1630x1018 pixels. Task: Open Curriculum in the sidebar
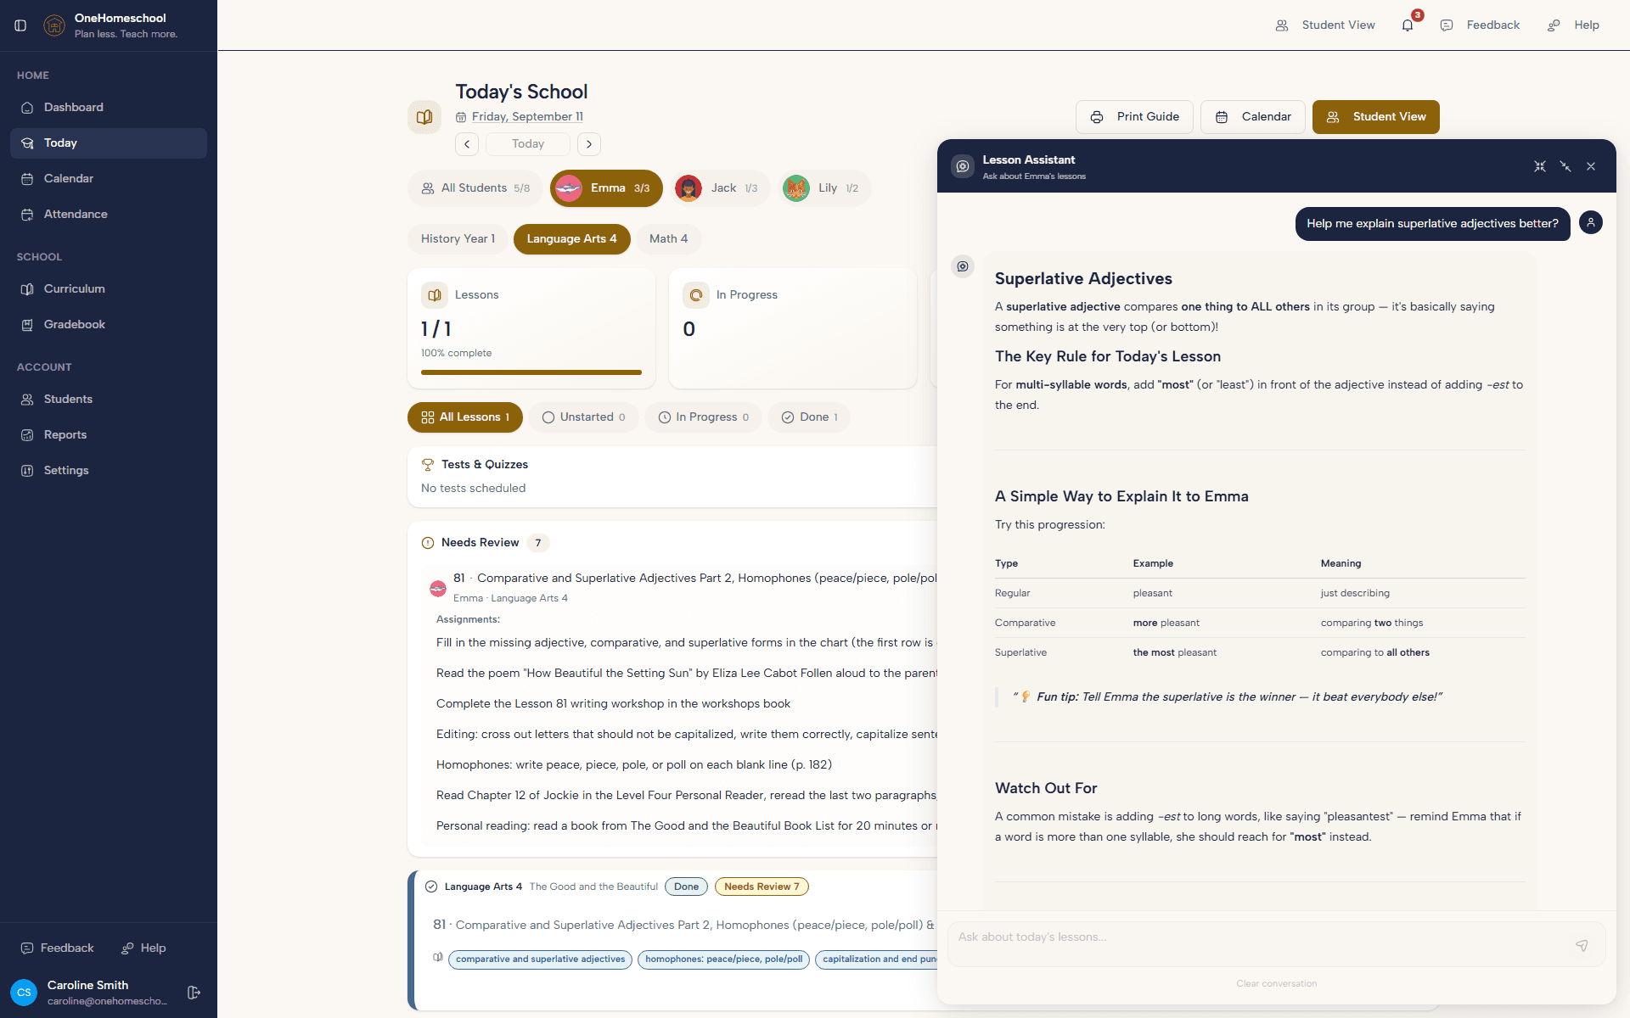[x=109, y=289]
